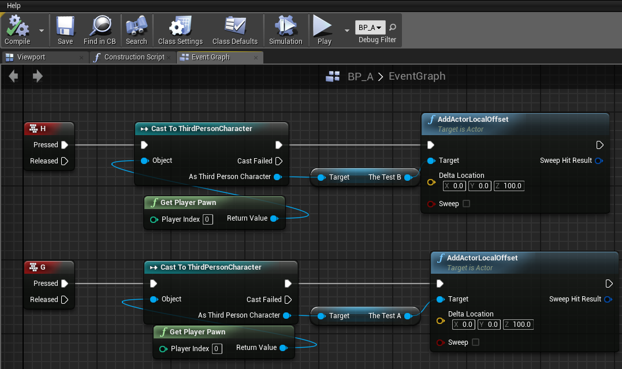622x369 pixels.
Task: Click X value field on upper Delta Location
Action: tap(455, 186)
